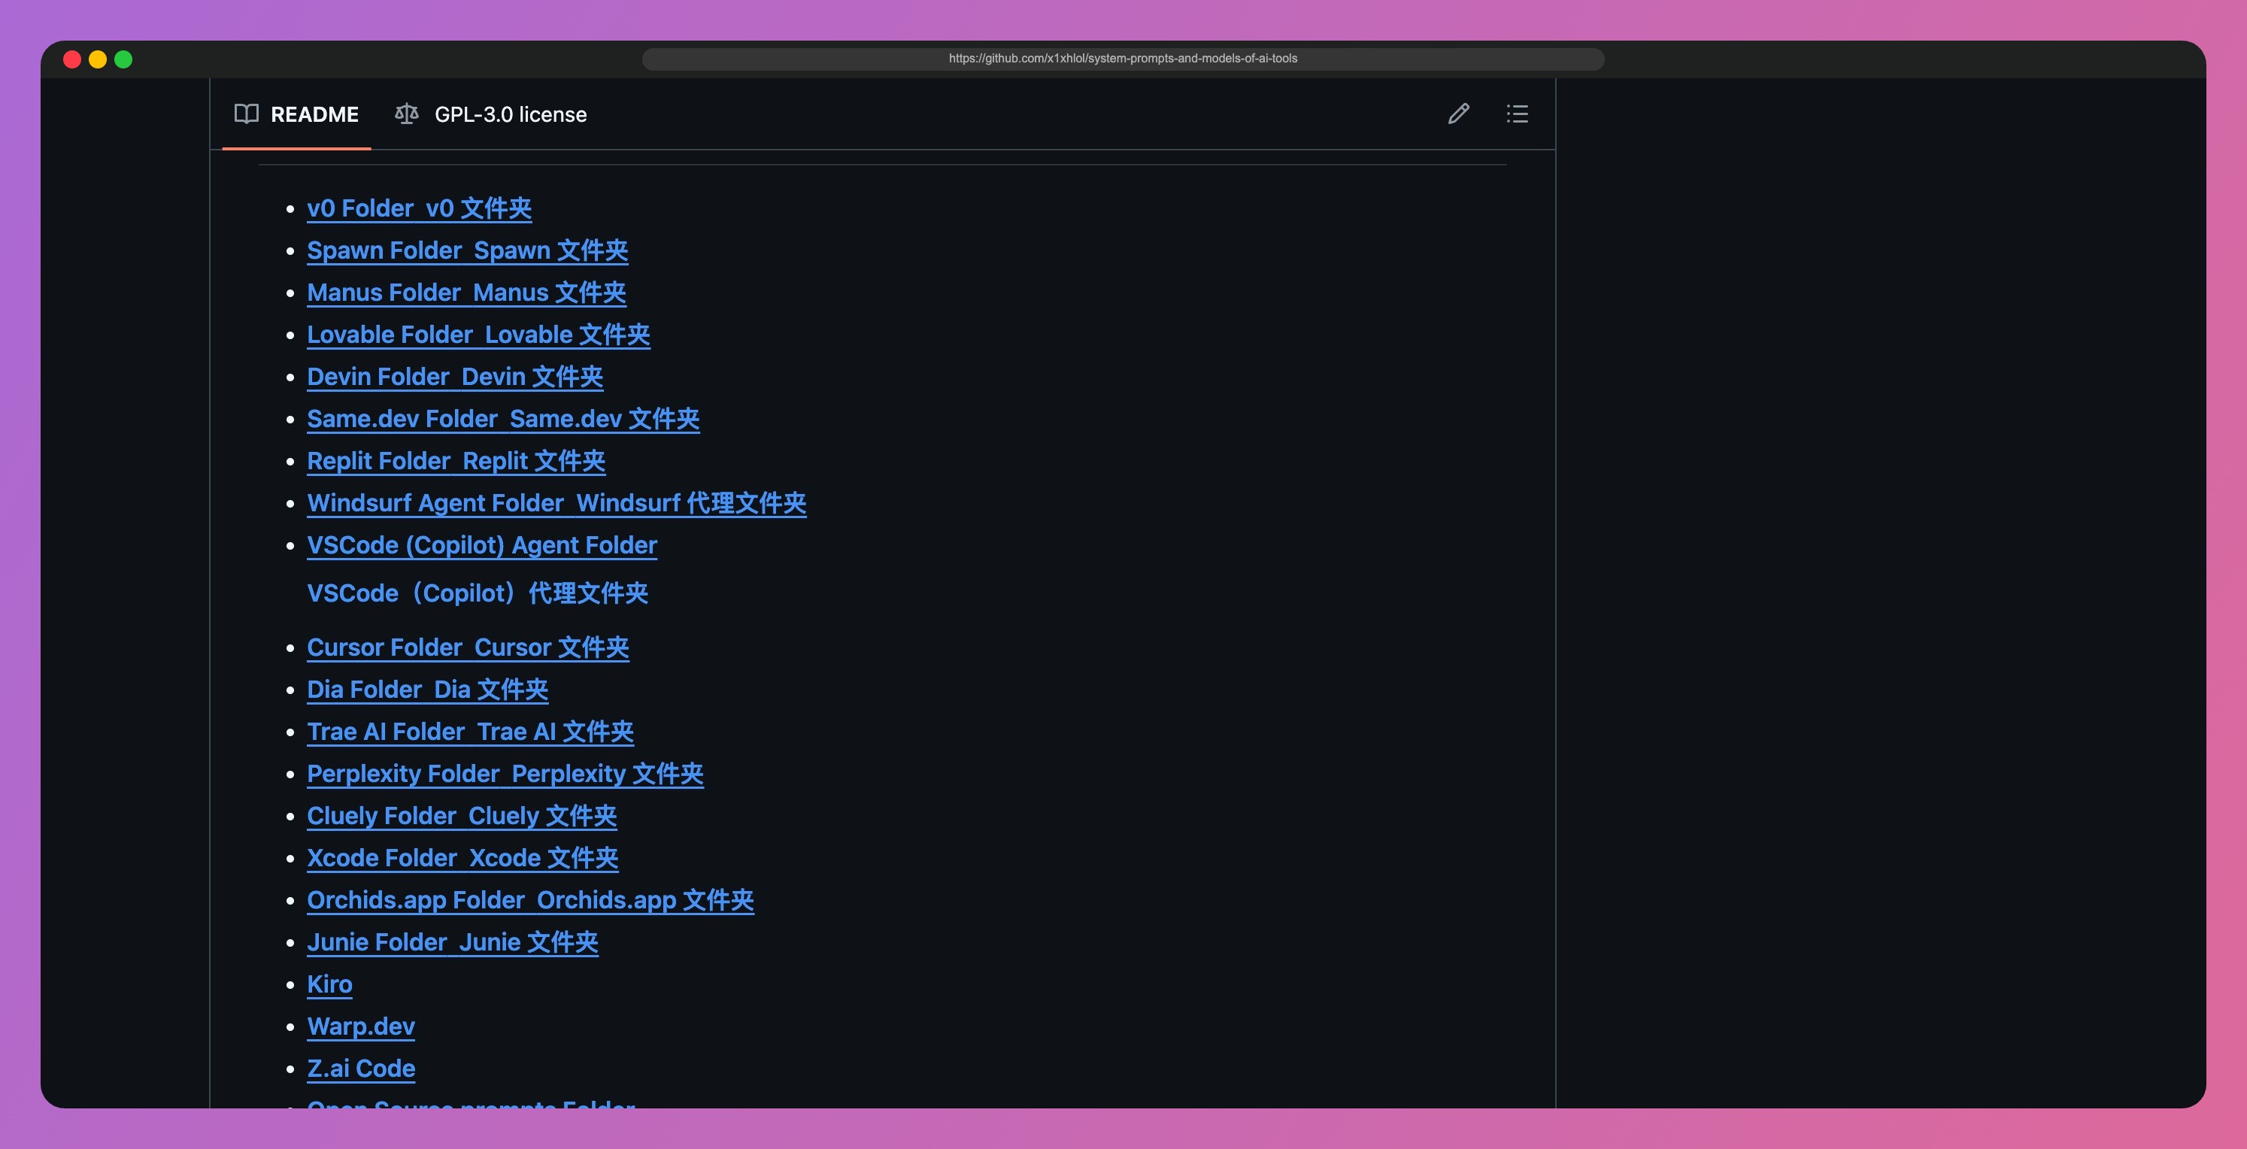Open the README outline list icon

1517,114
